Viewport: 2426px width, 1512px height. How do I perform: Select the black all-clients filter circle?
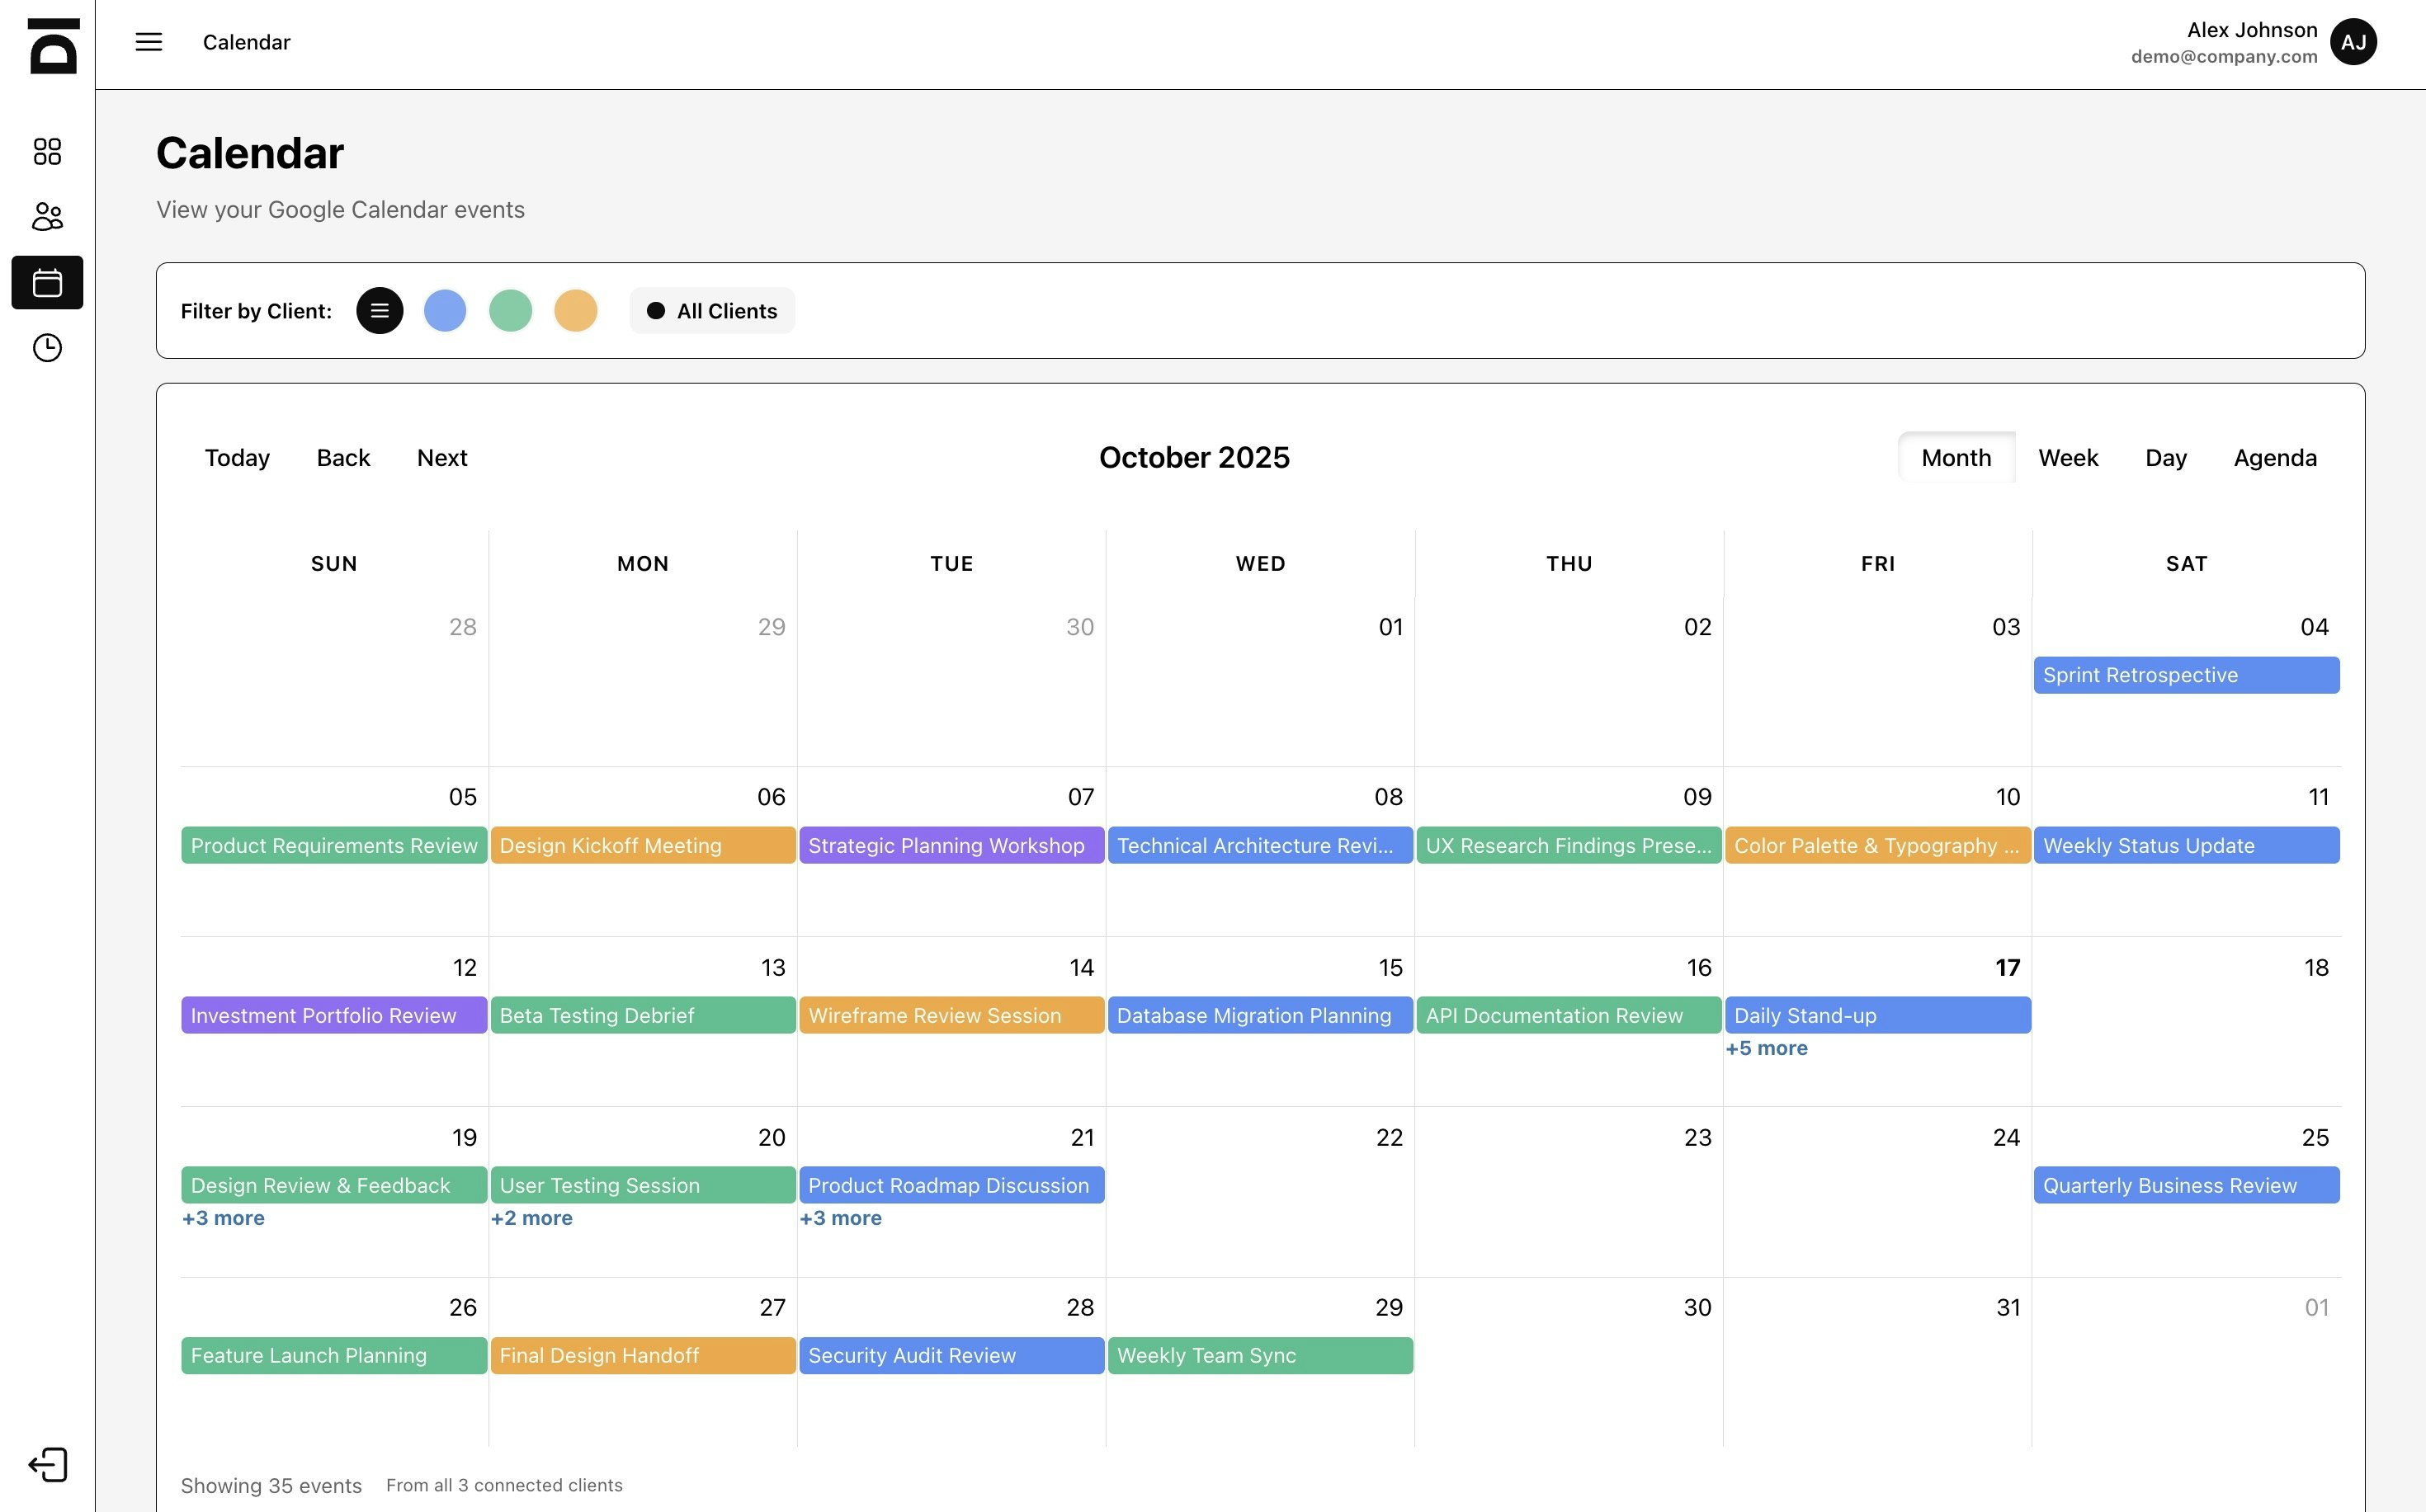click(x=379, y=311)
